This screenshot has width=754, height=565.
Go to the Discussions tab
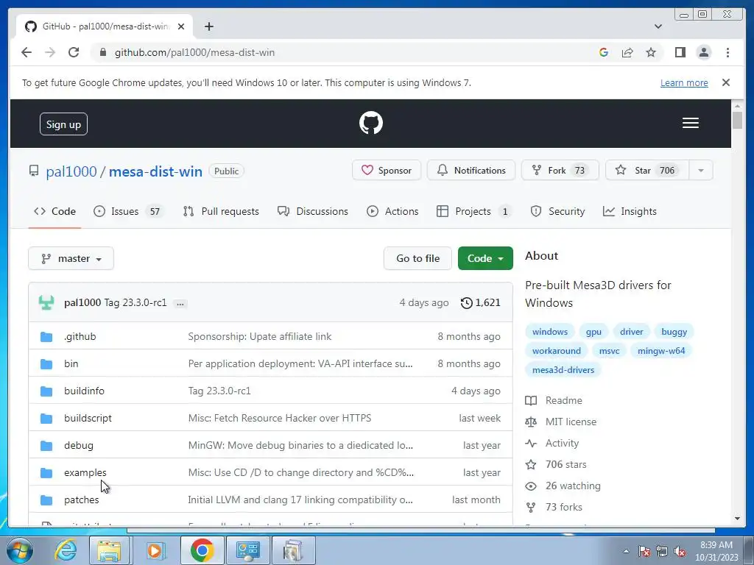point(313,211)
